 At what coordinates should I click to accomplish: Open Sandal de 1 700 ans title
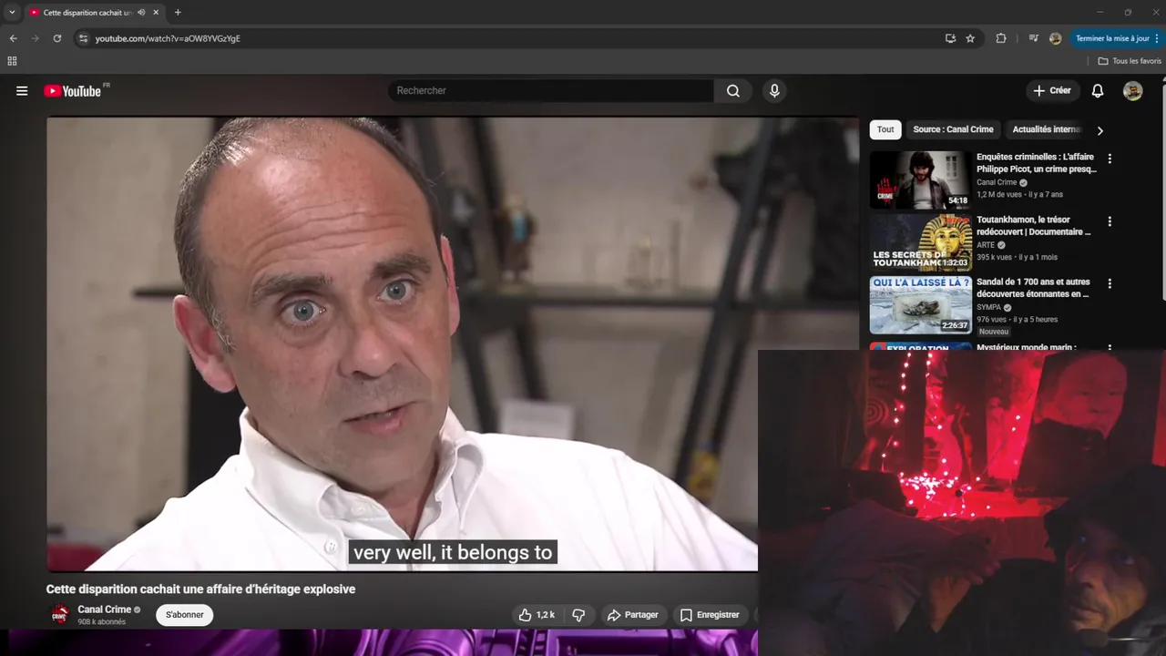point(1033,288)
